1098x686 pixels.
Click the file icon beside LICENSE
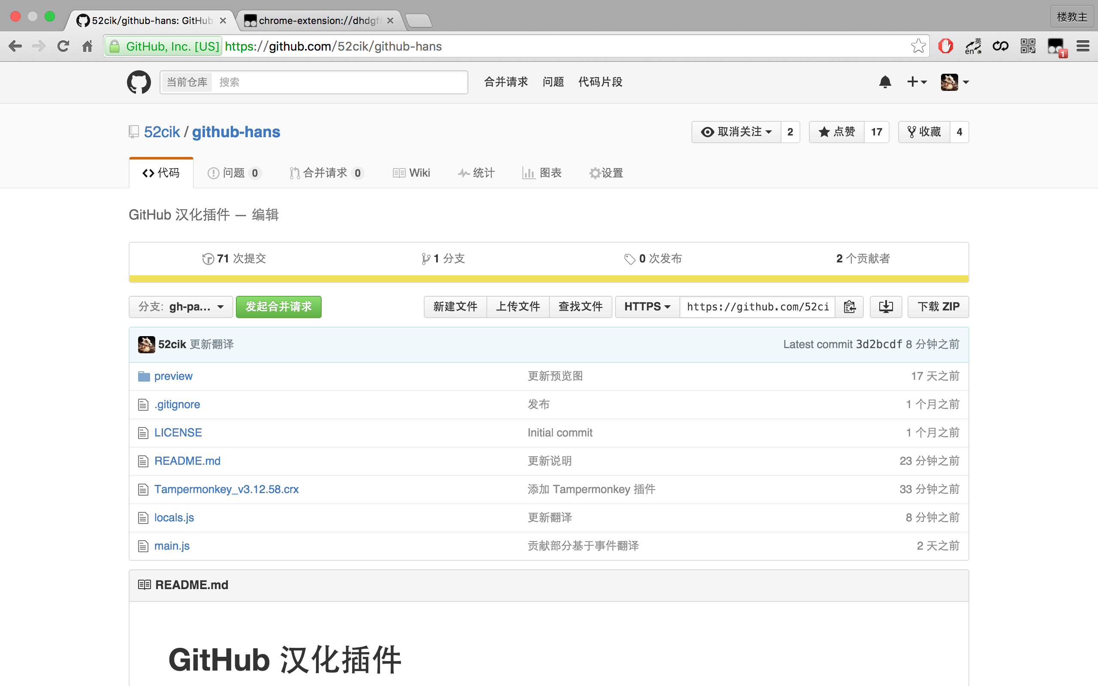[143, 433]
